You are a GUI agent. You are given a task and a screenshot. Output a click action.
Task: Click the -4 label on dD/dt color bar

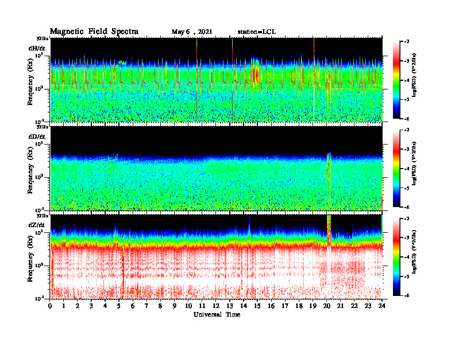pos(407,169)
